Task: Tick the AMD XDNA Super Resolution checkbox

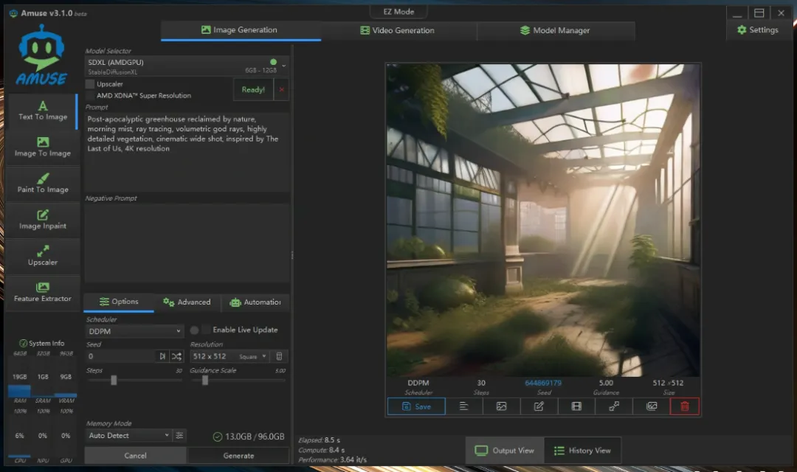Action: coord(90,95)
